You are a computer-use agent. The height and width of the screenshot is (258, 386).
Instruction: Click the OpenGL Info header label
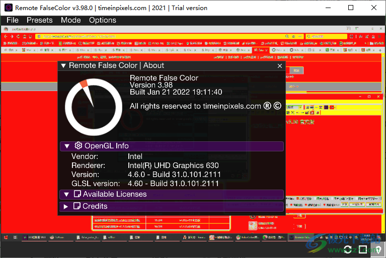(x=106, y=146)
